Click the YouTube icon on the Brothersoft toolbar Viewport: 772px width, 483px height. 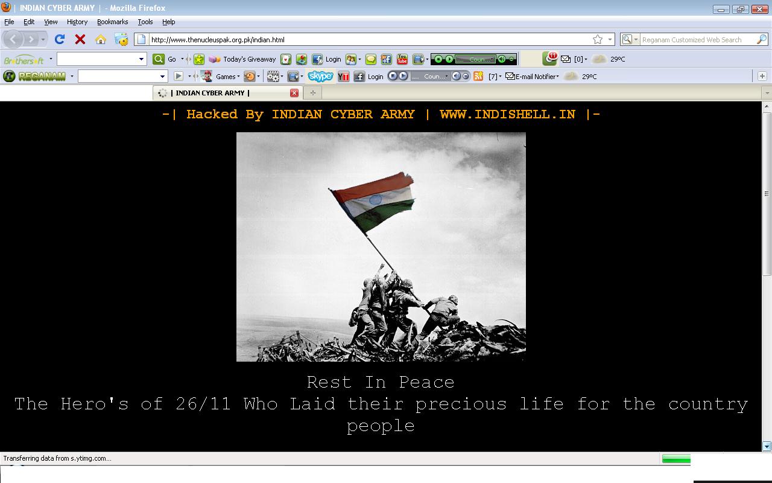tap(401, 59)
